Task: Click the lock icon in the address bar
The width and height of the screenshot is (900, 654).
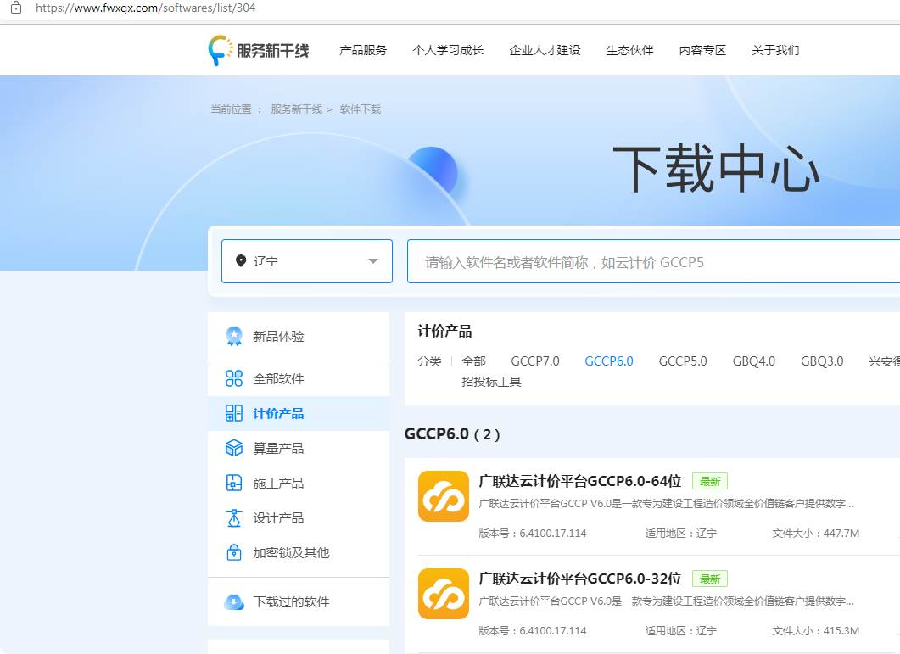Action: click(x=16, y=8)
